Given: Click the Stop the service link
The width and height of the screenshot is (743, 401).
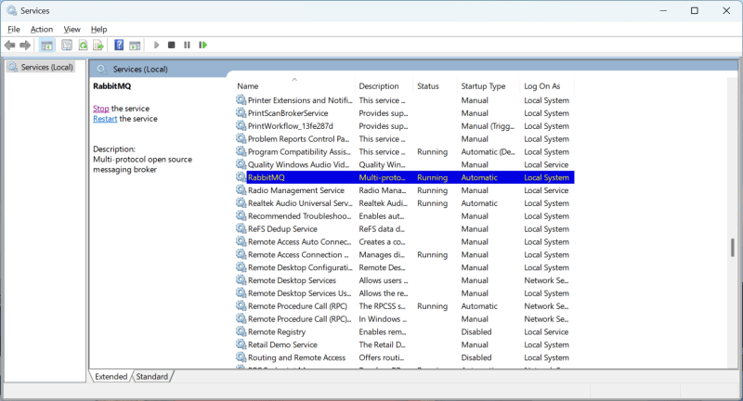Looking at the screenshot, I should point(101,109).
